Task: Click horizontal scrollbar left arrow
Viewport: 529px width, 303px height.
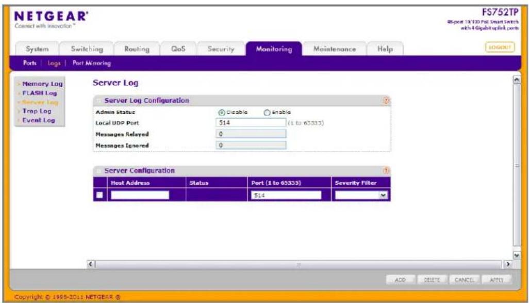Action: point(91,264)
